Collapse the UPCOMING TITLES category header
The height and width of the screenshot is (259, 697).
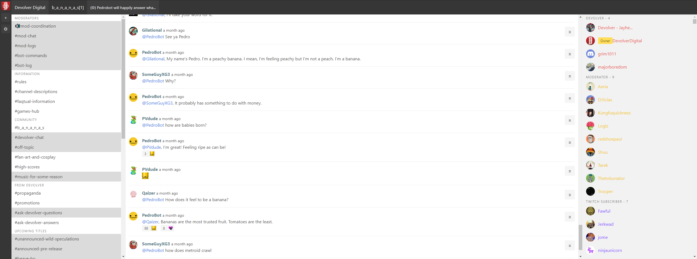pyautogui.click(x=31, y=231)
